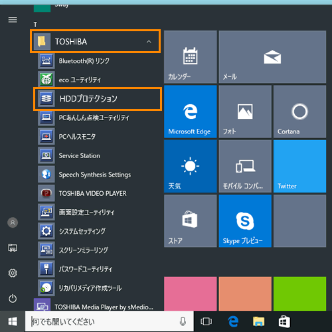Open the Settings gear in sidebar

point(13,273)
